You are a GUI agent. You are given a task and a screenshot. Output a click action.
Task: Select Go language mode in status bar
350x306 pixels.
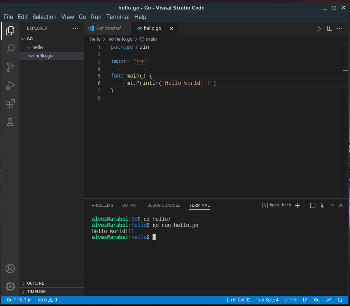[x=317, y=300]
